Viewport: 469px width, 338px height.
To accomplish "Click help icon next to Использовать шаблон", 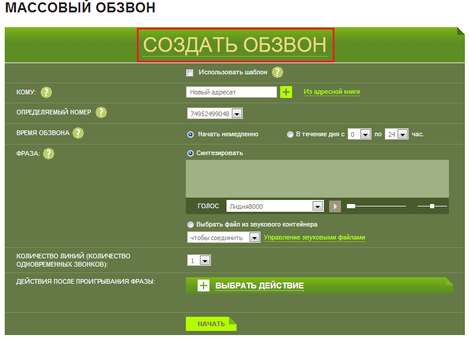I will pyautogui.click(x=277, y=73).
